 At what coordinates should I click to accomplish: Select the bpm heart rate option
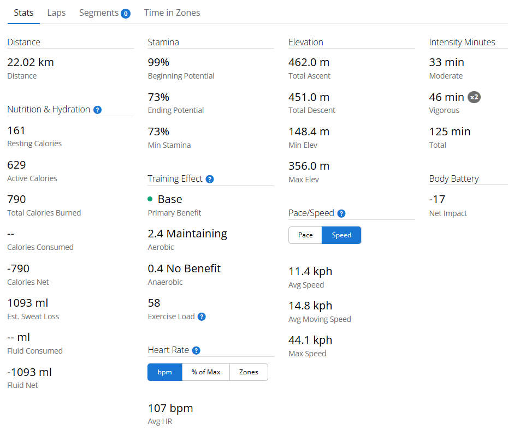coord(164,372)
